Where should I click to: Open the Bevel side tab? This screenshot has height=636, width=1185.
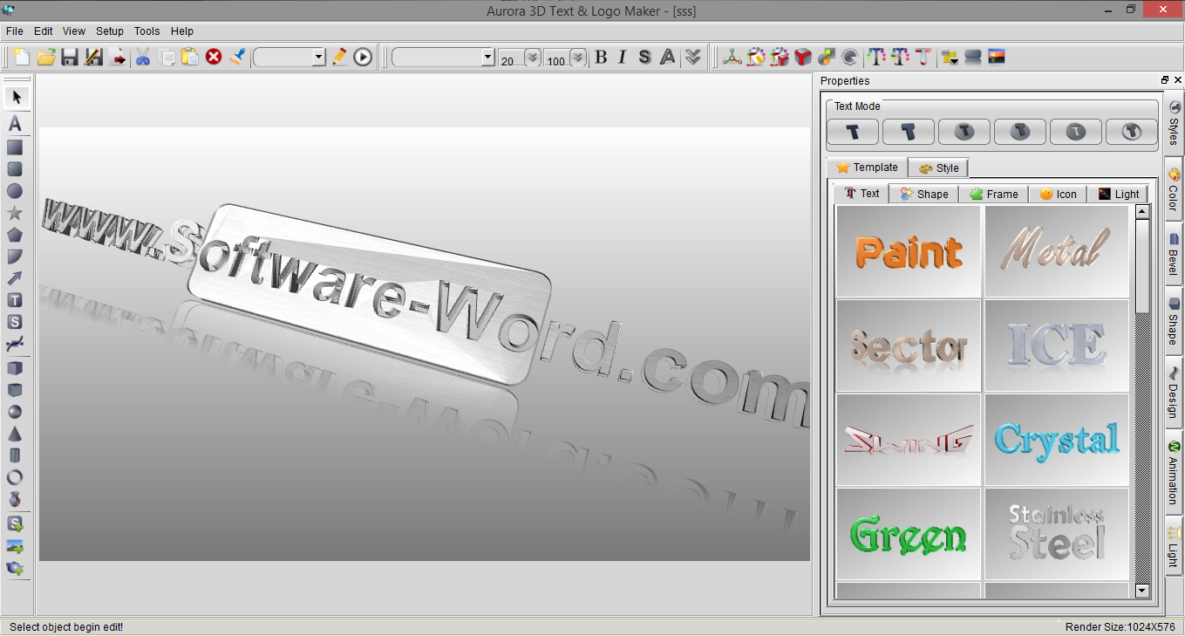pos(1174,254)
